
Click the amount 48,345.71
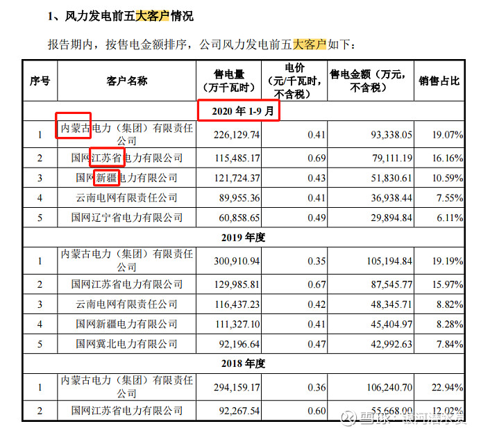(x=391, y=304)
